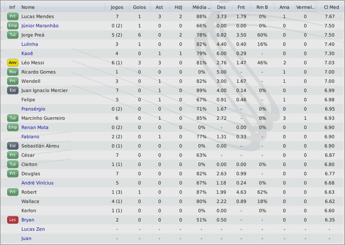Click the Emp badge beside Júnior Maranhão
This screenshot has height=245, width=345.
pyautogui.click(x=13, y=26)
